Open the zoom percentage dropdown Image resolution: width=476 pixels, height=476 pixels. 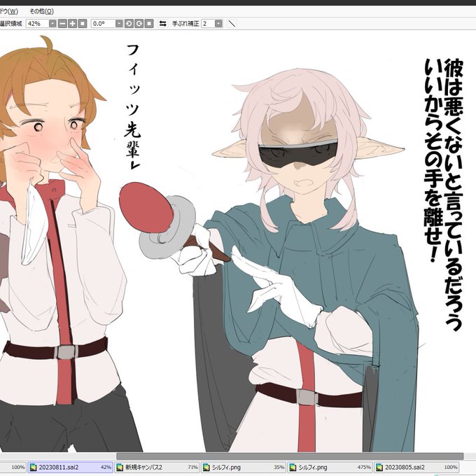(x=52, y=24)
